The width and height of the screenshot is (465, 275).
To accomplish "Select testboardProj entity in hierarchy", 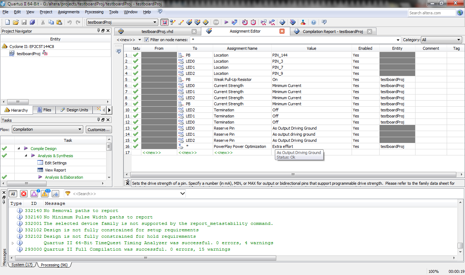I will click(28, 54).
